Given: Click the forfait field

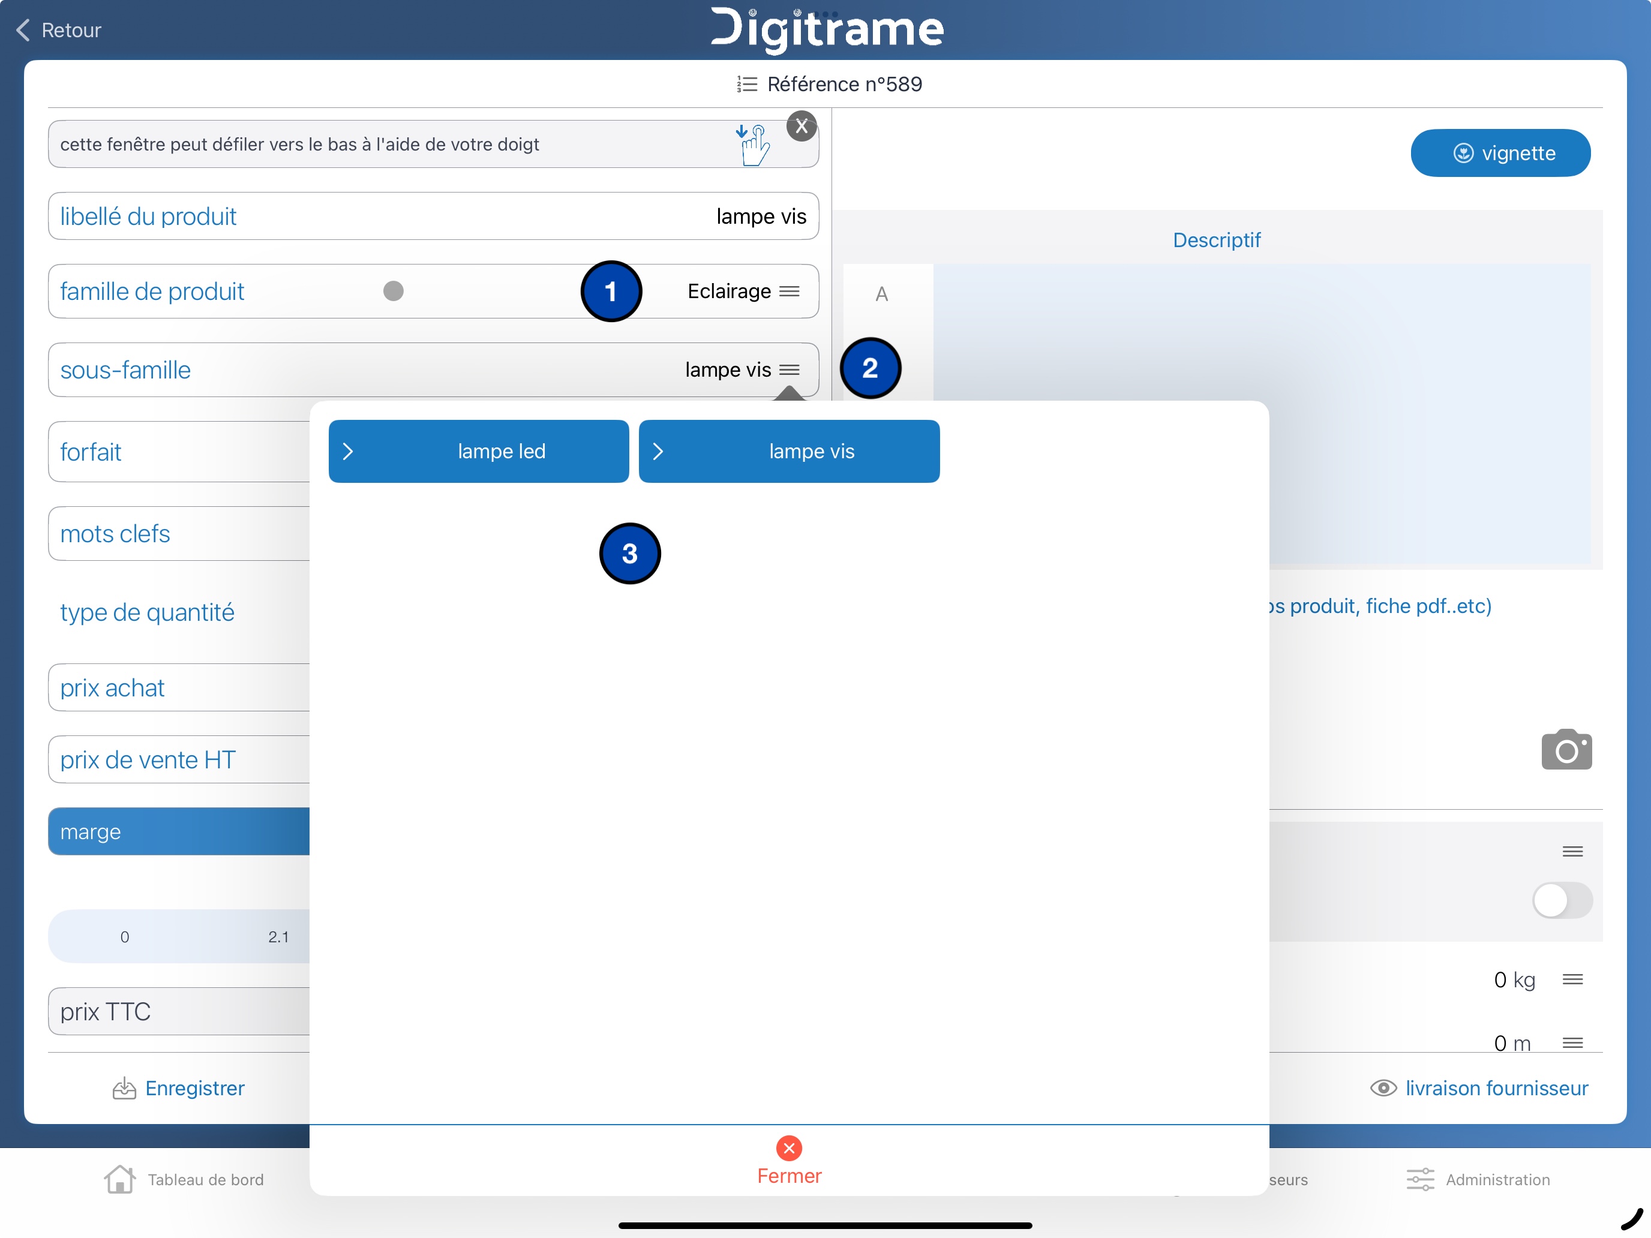Looking at the screenshot, I should pos(179,452).
